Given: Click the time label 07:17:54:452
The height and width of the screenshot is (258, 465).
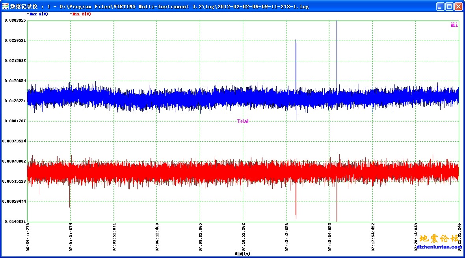Looking at the screenshot, I should point(373,237).
